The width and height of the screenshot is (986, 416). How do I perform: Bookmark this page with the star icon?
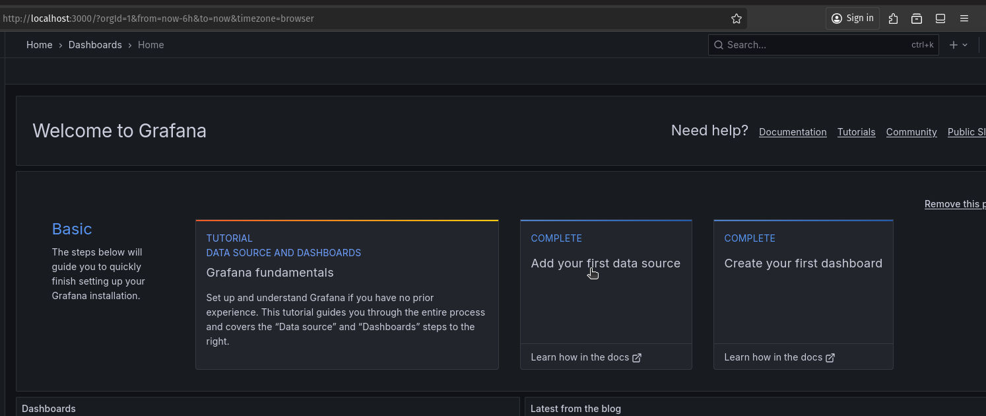[737, 18]
